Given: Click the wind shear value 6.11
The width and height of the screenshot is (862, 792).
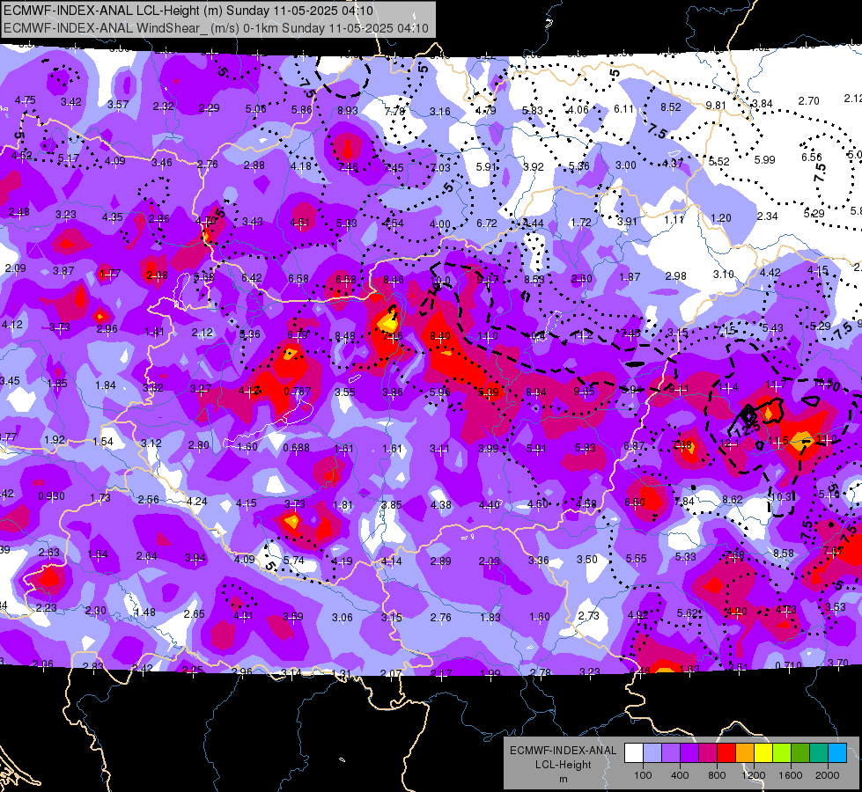Looking at the screenshot, I should [x=624, y=109].
